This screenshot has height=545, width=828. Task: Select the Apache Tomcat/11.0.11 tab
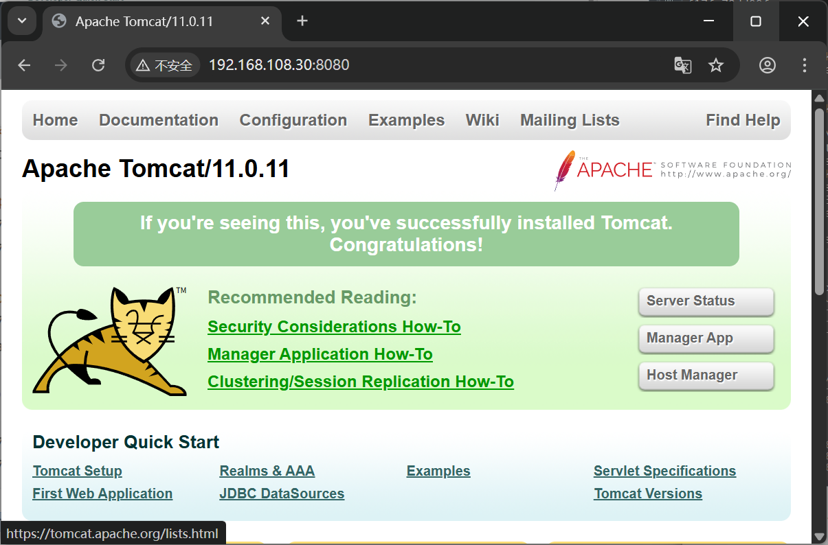[162, 21]
